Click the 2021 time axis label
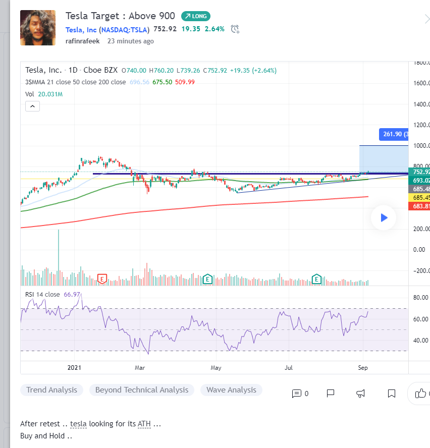430x448 pixels. (74, 368)
